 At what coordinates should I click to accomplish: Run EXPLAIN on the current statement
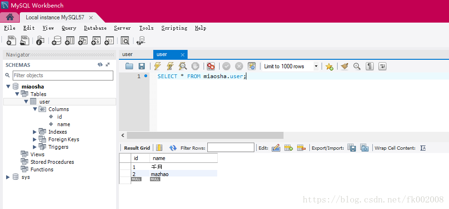[183, 66]
